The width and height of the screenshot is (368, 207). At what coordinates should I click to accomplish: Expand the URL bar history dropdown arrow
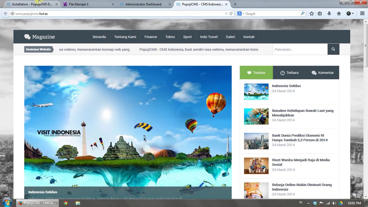226,14
